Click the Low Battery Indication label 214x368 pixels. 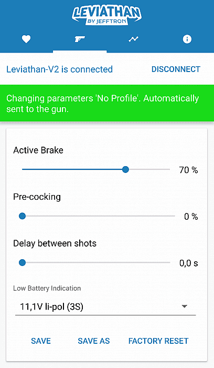tap(47, 288)
